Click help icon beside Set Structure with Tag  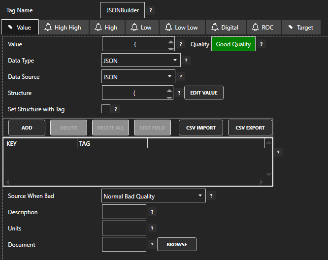[116, 109]
